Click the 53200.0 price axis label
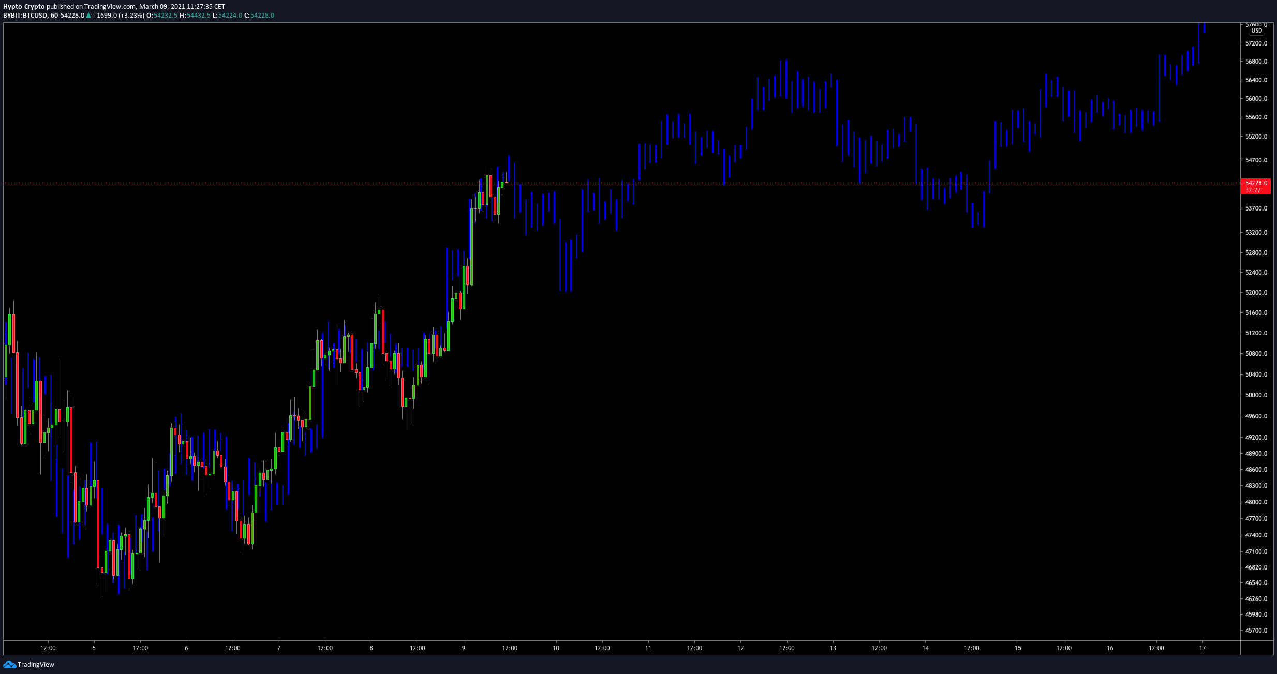This screenshot has height=674, width=1277. 1256,233
